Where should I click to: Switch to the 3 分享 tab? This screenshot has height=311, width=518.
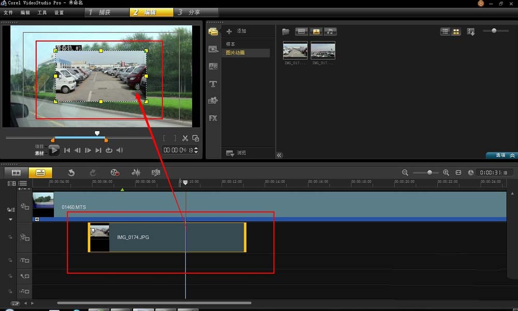pos(196,12)
